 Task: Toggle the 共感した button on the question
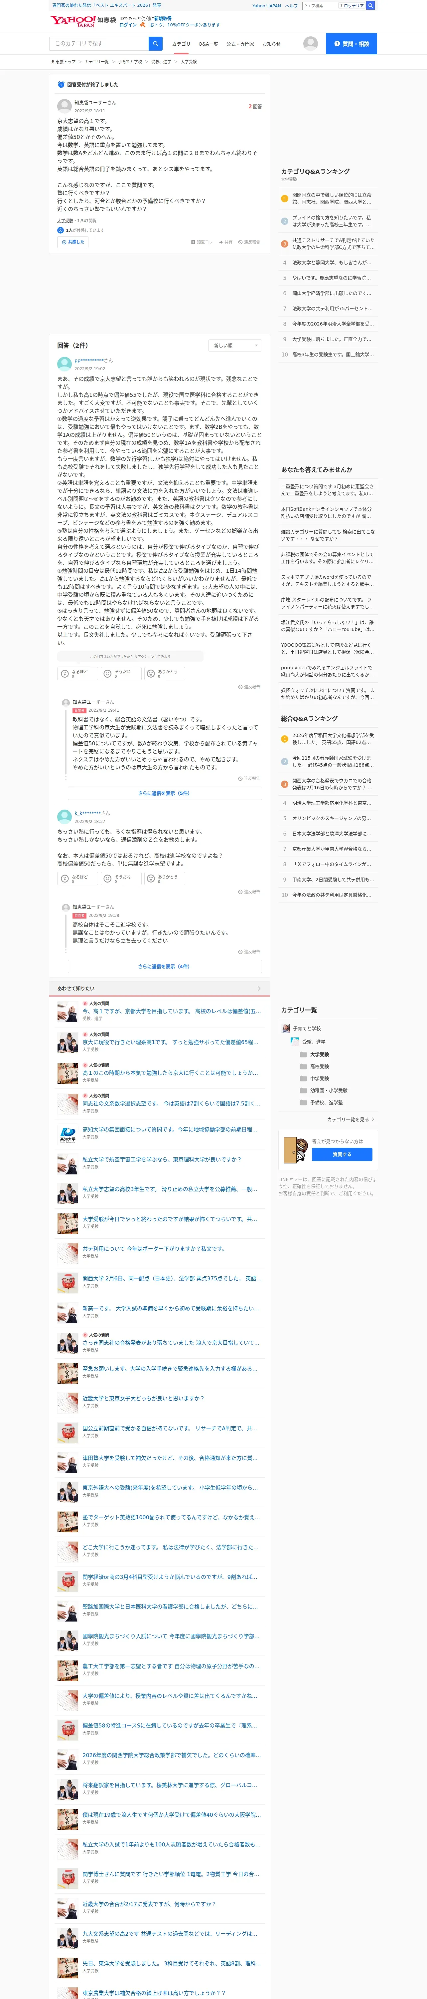[73, 242]
